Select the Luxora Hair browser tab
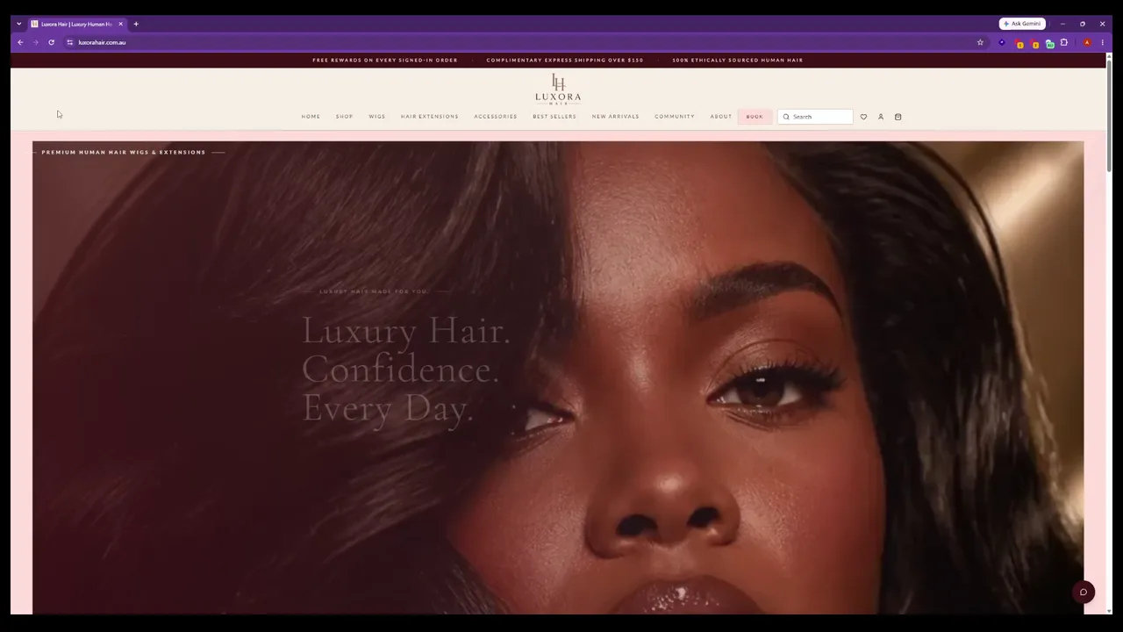 (77, 24)
